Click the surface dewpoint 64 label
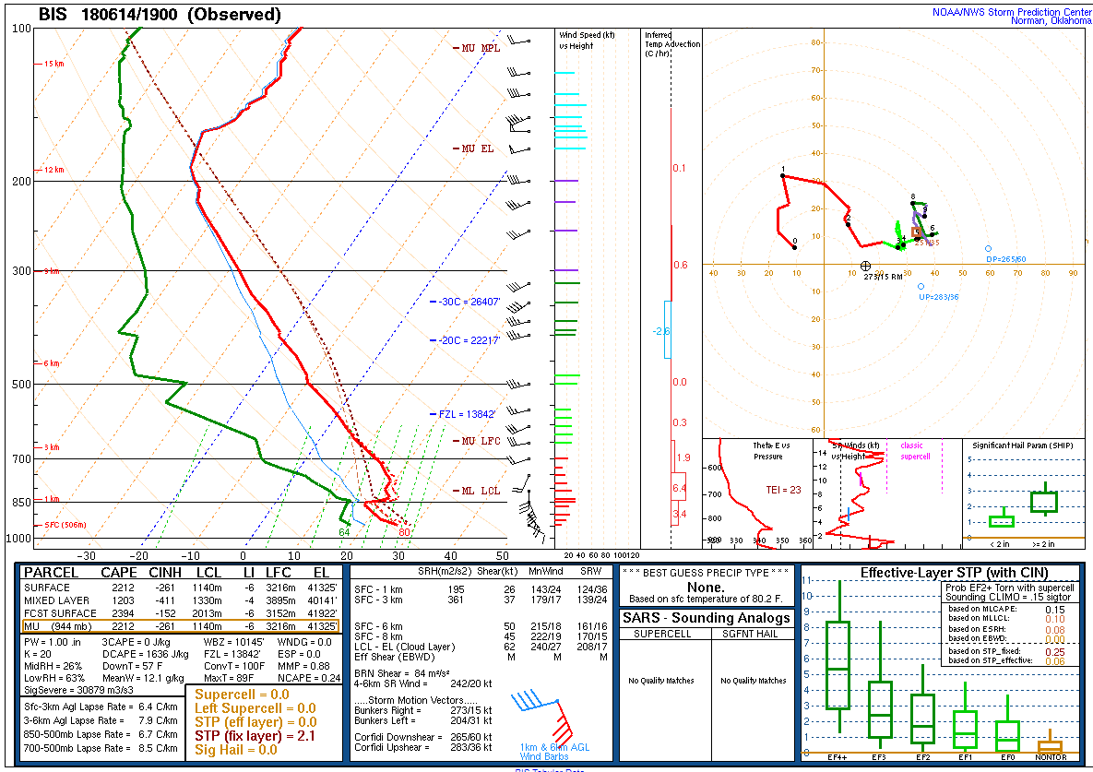 pos(344,532)
